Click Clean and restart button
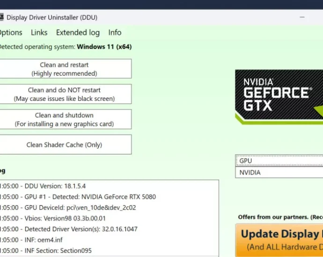 pyautogui.click(x=66, y=69)
